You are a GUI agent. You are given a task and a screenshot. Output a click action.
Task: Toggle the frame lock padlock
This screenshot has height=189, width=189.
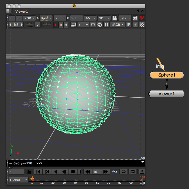(x=29, y=172)
